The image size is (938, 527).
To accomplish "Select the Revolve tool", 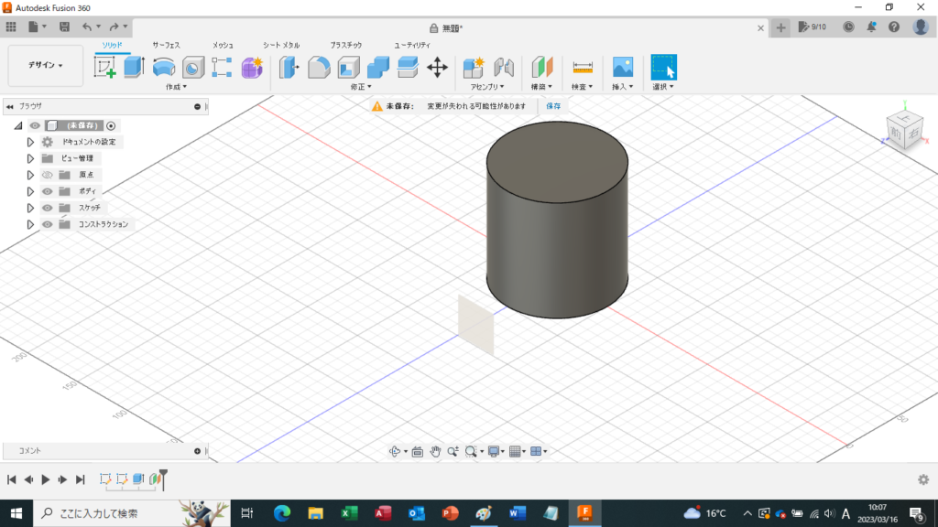I will [x=163, y=67].
